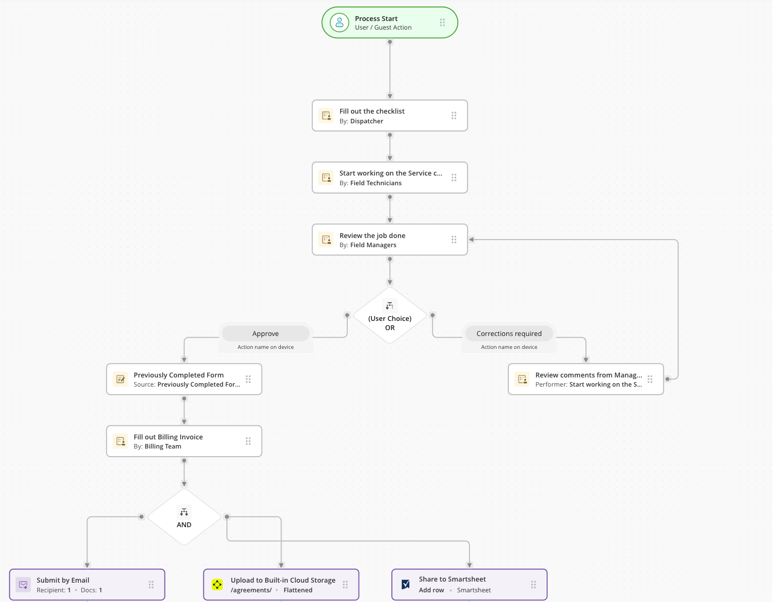Select the Approve branch label
Screen dimensions: 772x602
pyautogui.click(x=265, y=334)
